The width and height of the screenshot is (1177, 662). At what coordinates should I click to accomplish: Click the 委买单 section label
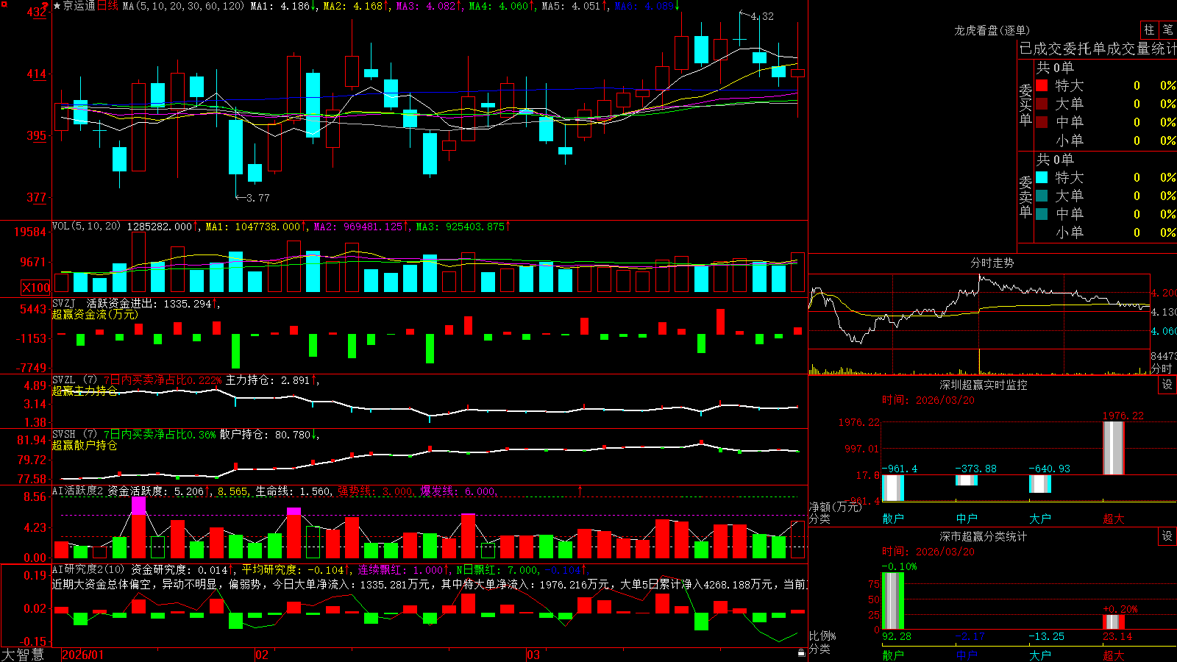(x=1025, y=104)
